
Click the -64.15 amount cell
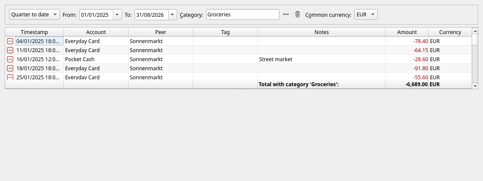(407, 50)
